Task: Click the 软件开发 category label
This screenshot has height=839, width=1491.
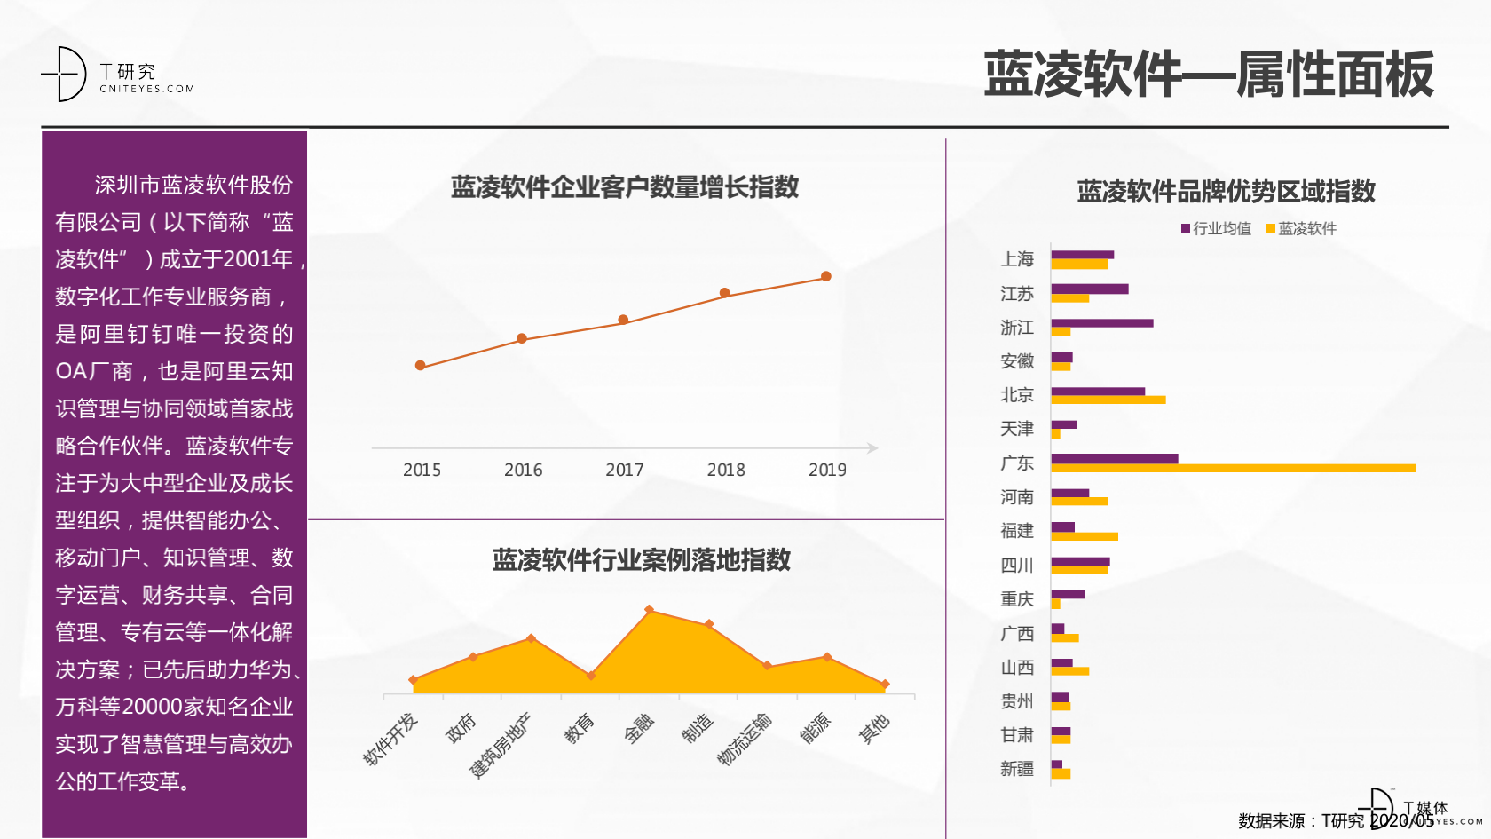Action: click(x=390, y=740)
